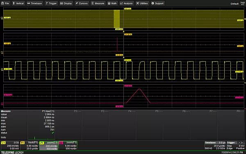Open the Timebase menu

[x=35, y=3]
